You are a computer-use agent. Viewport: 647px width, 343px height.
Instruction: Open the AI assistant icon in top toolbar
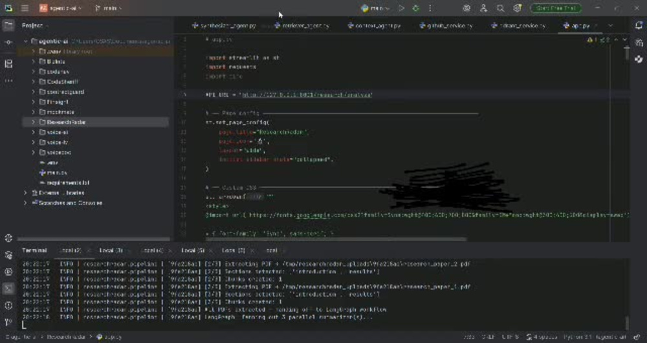click(x=466, y=8)
